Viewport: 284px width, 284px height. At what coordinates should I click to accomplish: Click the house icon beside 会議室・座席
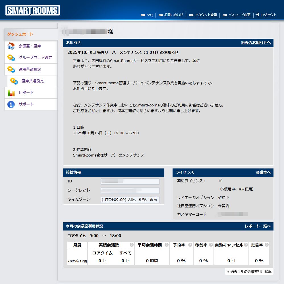point(11,46)
